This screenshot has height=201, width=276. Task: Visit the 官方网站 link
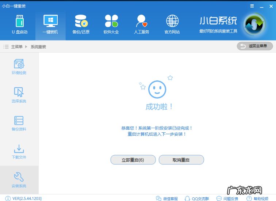[172, 24]
